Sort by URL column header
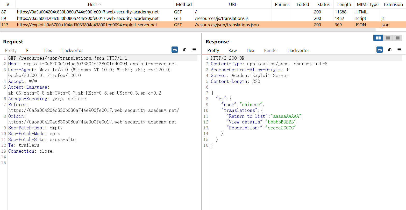Viewport: 406px width, 210px height. point(233,4)
